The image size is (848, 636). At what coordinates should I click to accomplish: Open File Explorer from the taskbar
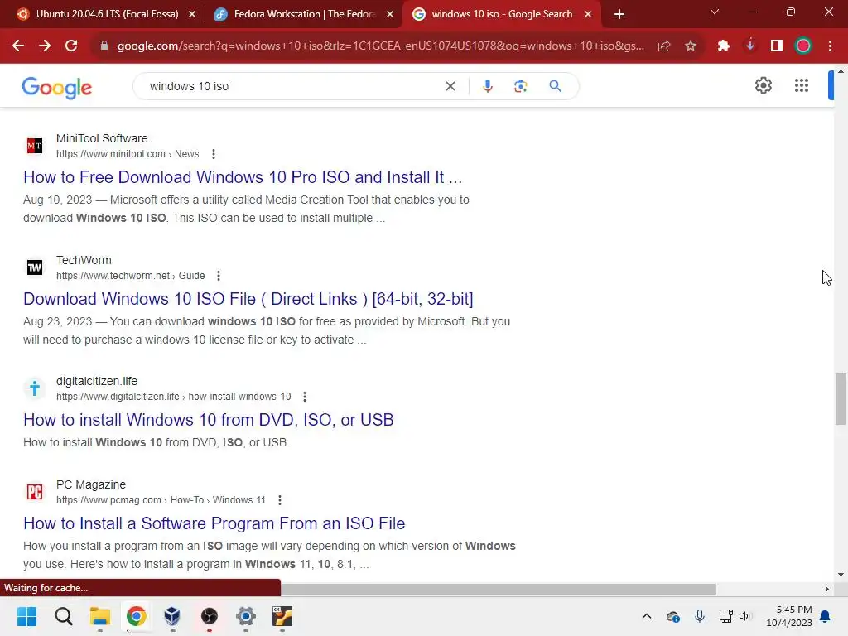click(x=100, y=616)
